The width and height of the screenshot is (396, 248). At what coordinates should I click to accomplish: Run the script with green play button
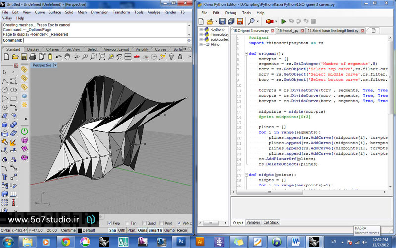(283, 21)
